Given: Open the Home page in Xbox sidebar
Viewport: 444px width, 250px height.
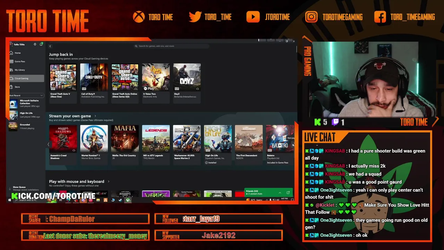Looking at the screenshot, I should (x=27, y=53).
